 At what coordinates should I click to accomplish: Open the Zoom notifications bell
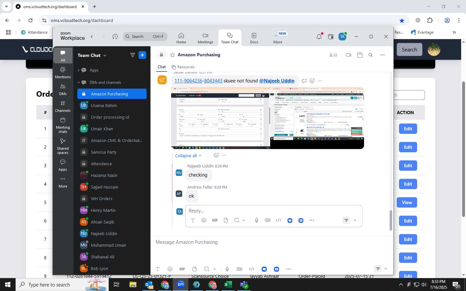[319, 37]
